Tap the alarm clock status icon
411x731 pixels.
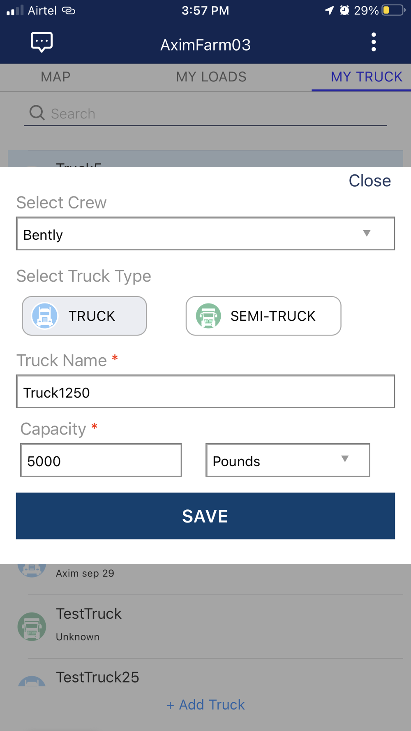pos(344,10)
